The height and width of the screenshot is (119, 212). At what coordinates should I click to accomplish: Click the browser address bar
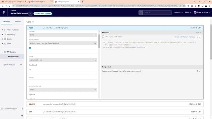click(97, 6)
